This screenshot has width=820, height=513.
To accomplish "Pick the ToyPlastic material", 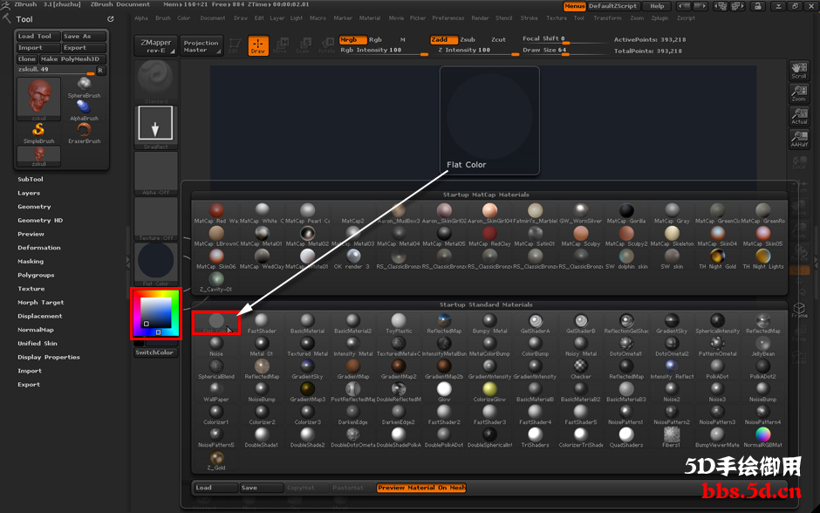I will tap(399, 323).
